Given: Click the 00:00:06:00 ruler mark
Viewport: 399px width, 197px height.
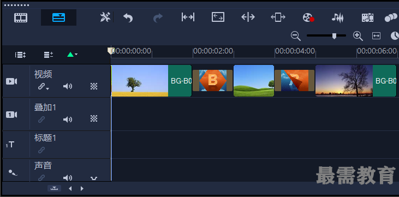Looking at the screenshot, I should coord(377,51).
